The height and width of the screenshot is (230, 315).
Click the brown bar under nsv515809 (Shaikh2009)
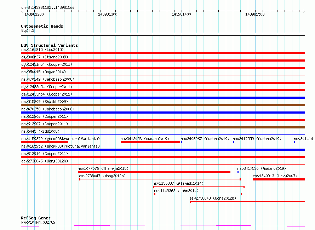pos(163,105)
